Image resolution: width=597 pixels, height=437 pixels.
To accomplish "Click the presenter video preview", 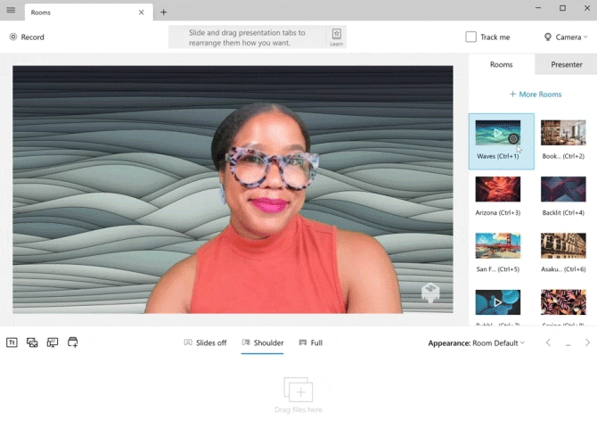I will tap(233, 189).
